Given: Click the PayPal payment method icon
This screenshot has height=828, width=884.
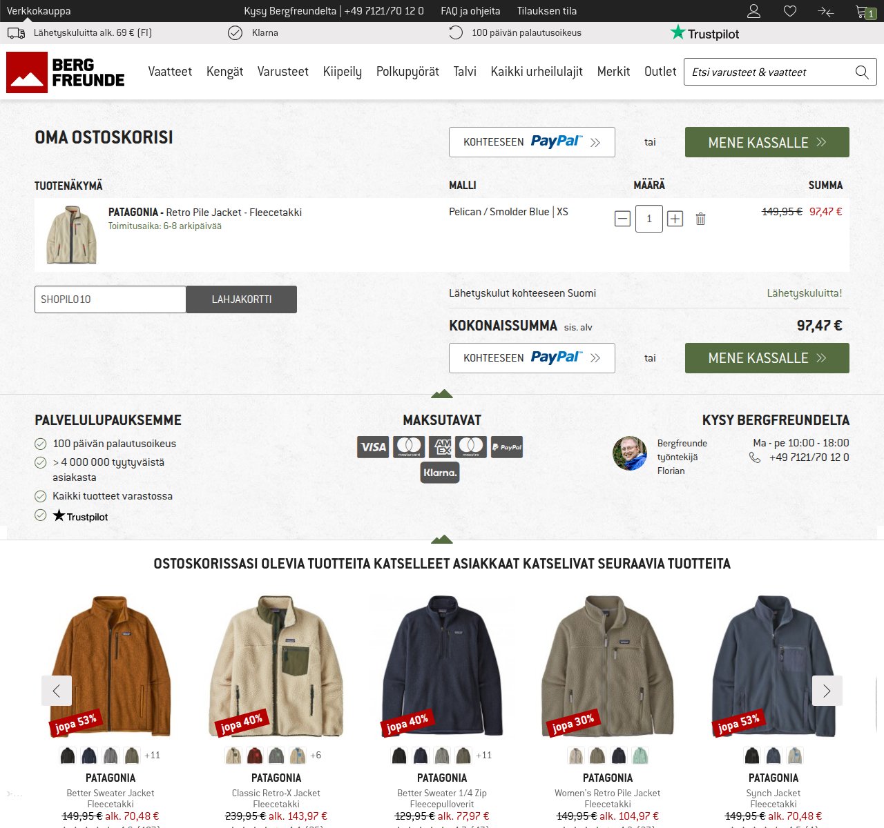Looking at the screenshot, I should (x=507, y=447).
